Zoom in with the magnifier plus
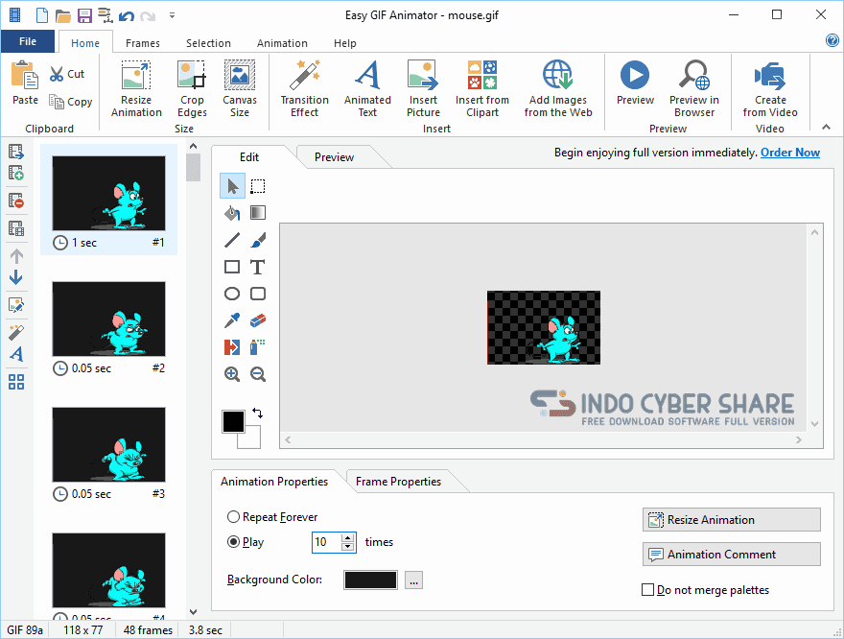The height and width of the screenshot is (639, 844). pos(232,374)
